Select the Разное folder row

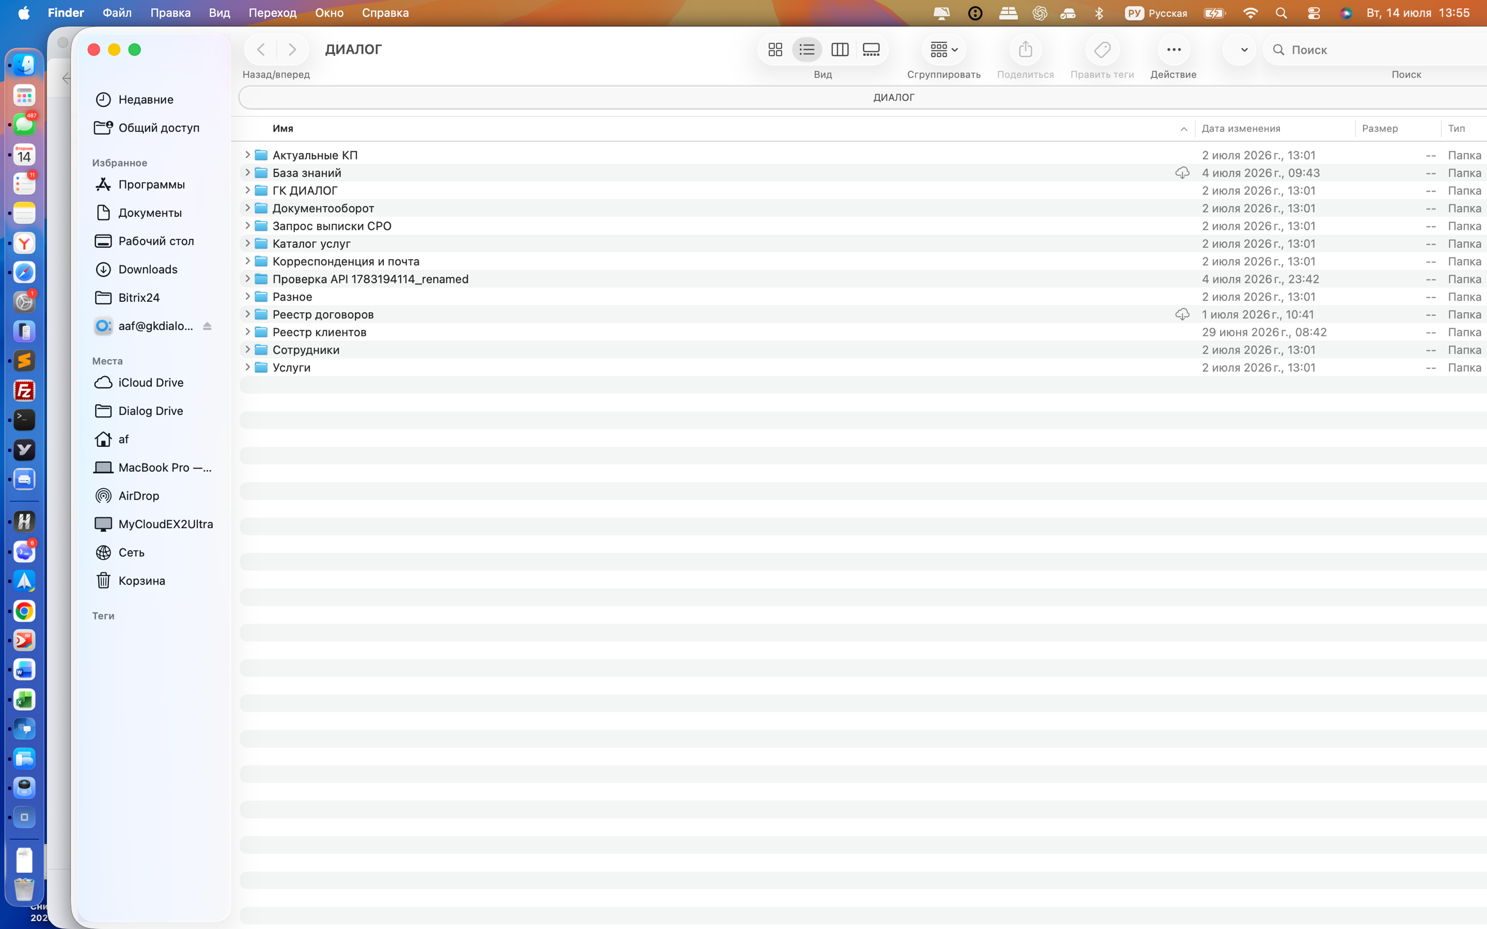[863, 297]
